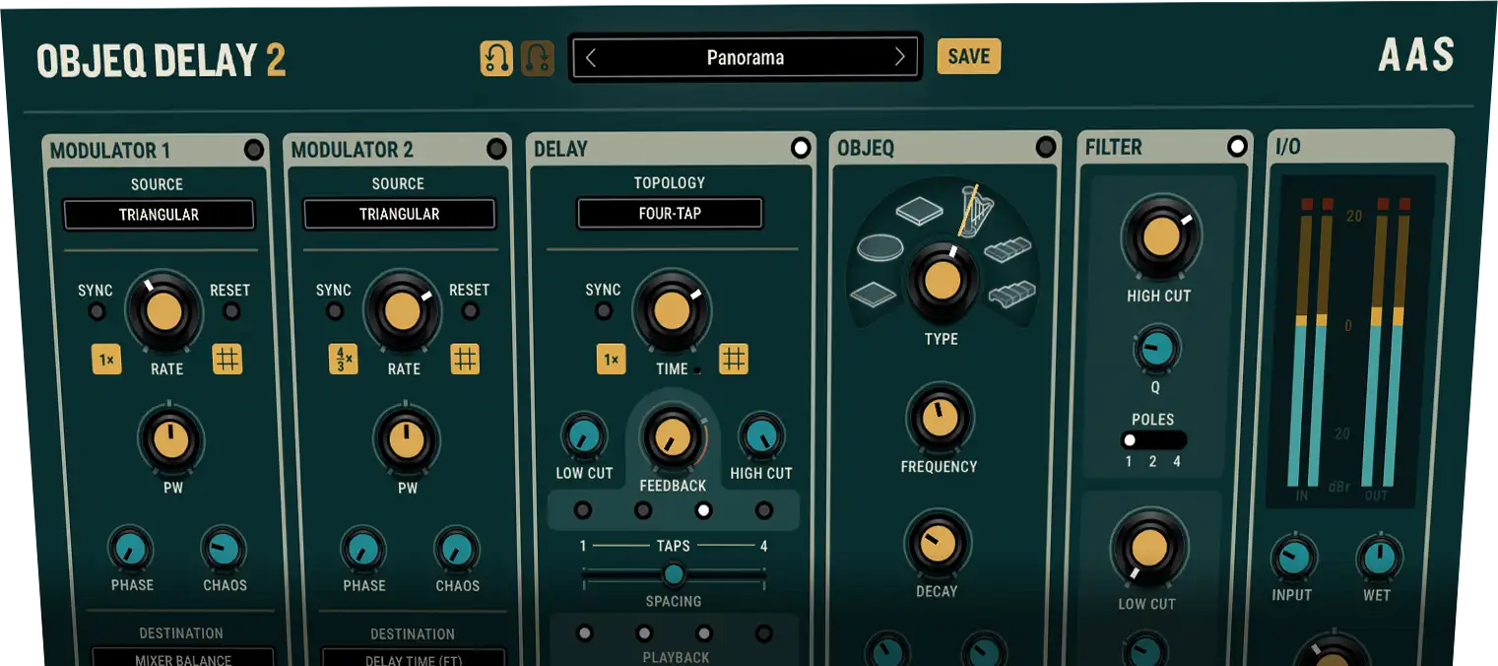Viewport: 1498px width, 666px height.
Task: Click the redo arrow icon in the header
Action: coord(536,57)
